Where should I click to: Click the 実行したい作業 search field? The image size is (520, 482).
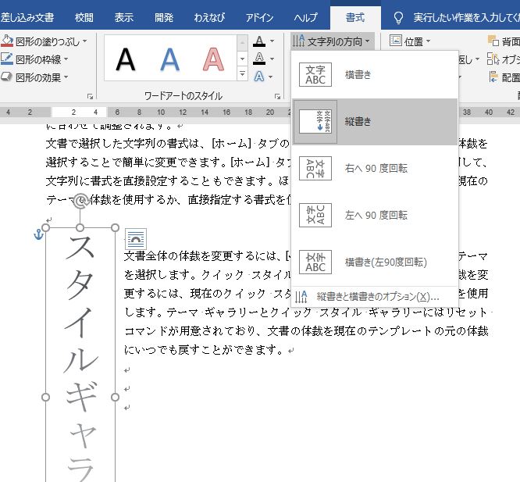466,18
